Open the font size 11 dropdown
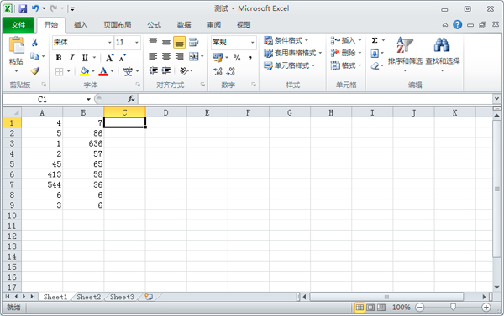Image resolution: width=504 pixels, height=316 pixels. coord(137,43)
